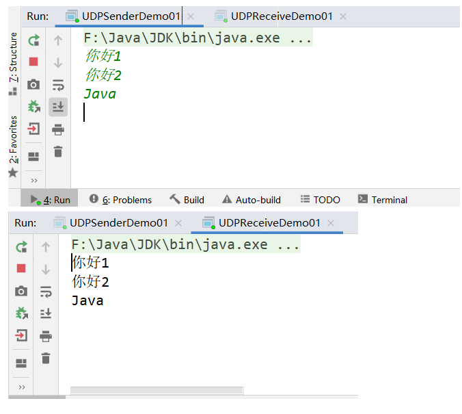Toggle soft-wrap in the upper console
The height and width of the screenshot is (414, 462).
[58, 85]
